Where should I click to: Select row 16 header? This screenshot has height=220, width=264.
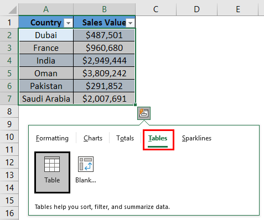click(9, 213)
